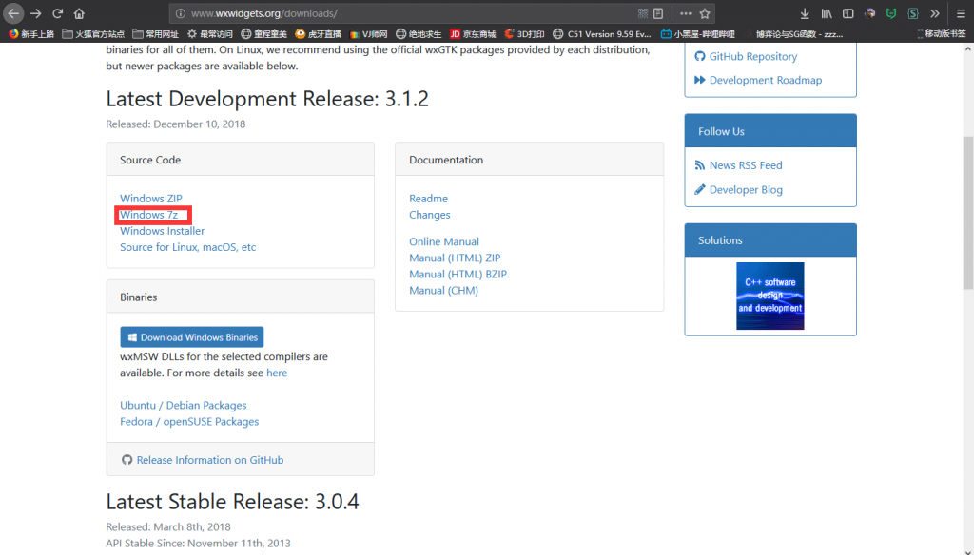This screenshot has height=555, width=974.
Task: Download Manual (HTML) ZIP
Action: (455, 258)
